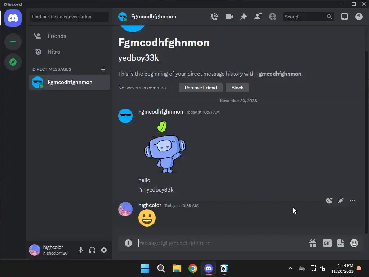Create DM with plus beside Direct Messages

click(x=103, y=69)
